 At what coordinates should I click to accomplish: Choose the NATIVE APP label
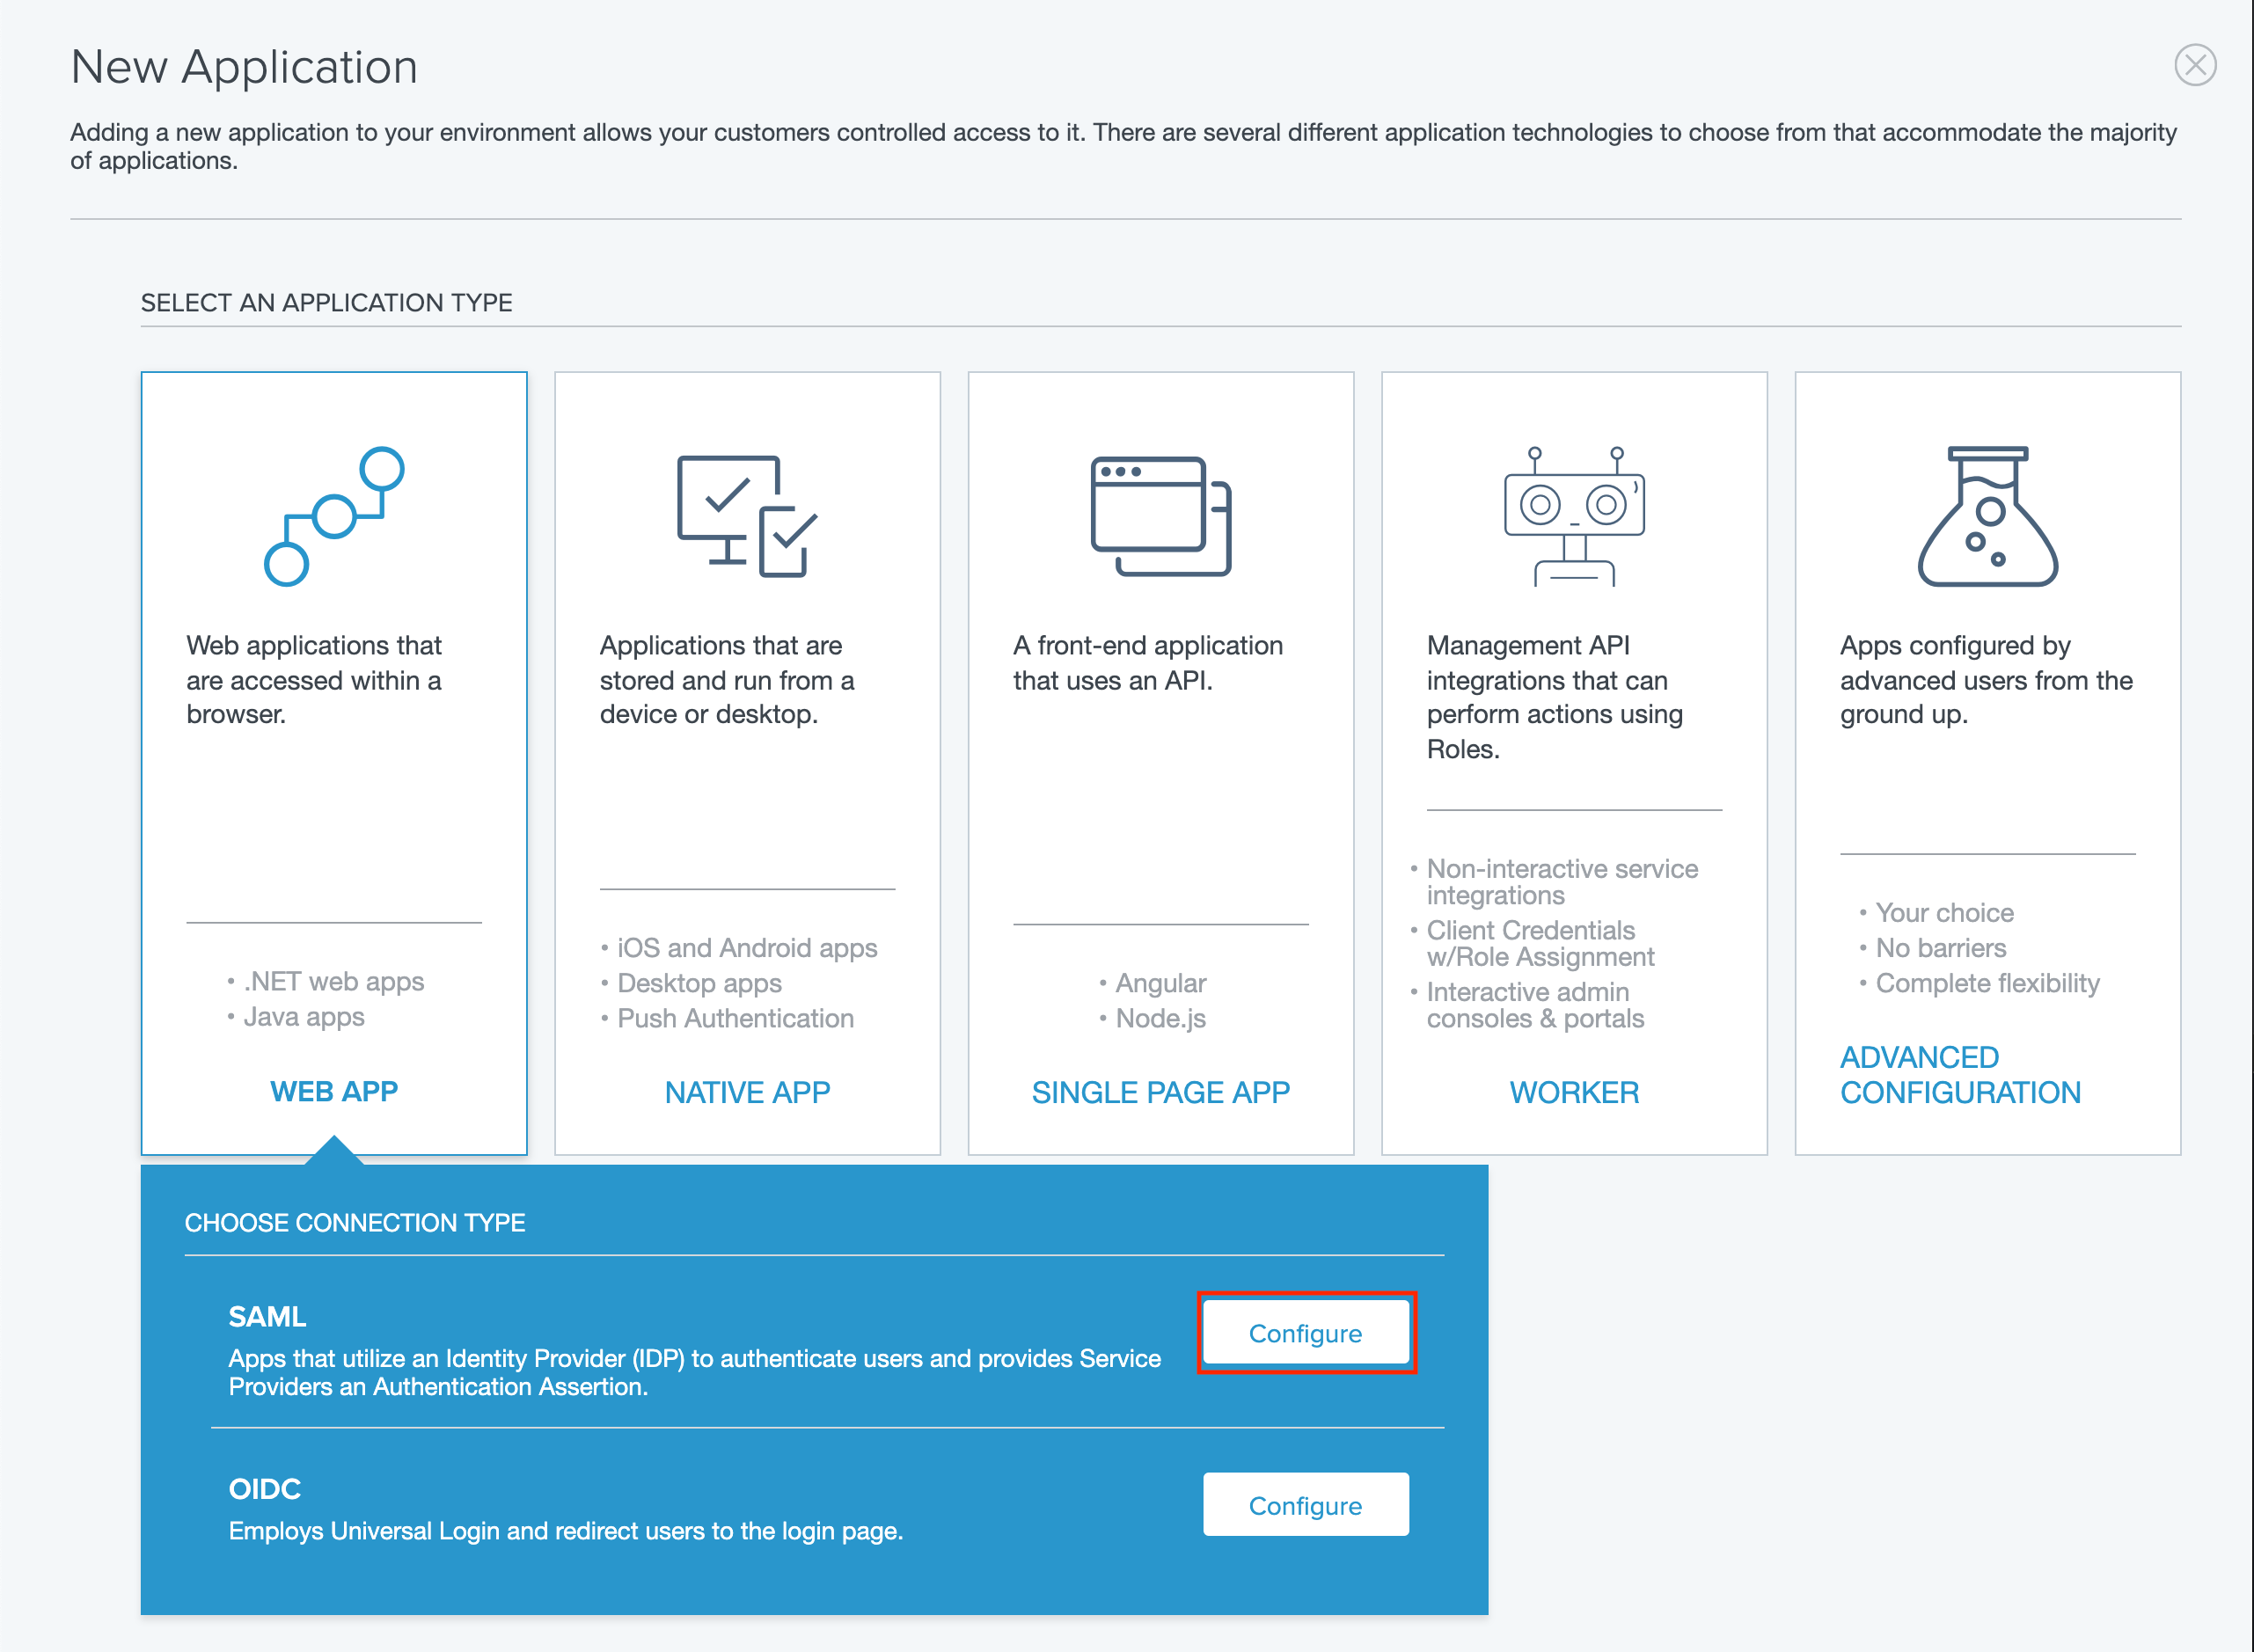coord(747,1092)
